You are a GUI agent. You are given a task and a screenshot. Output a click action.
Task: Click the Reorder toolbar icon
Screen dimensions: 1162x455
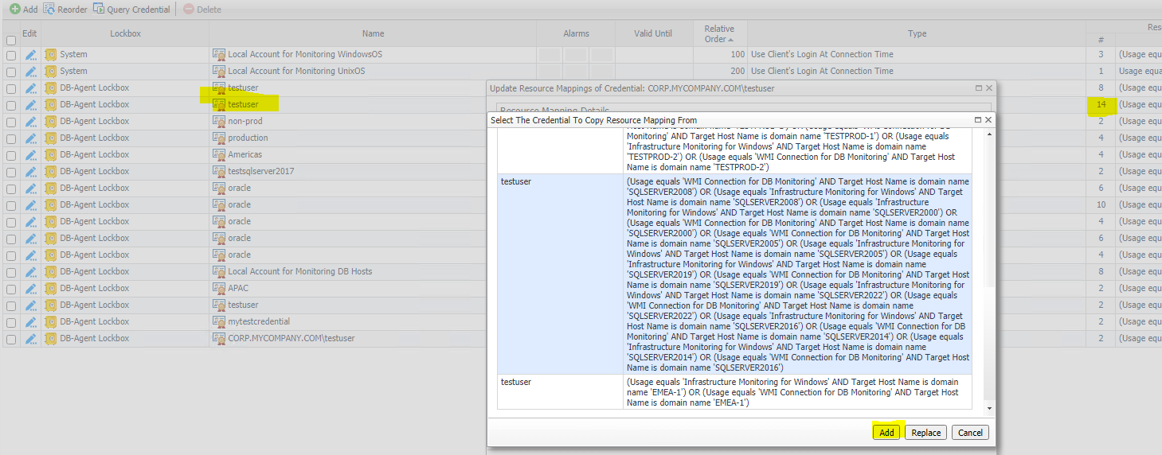[49, 10]
